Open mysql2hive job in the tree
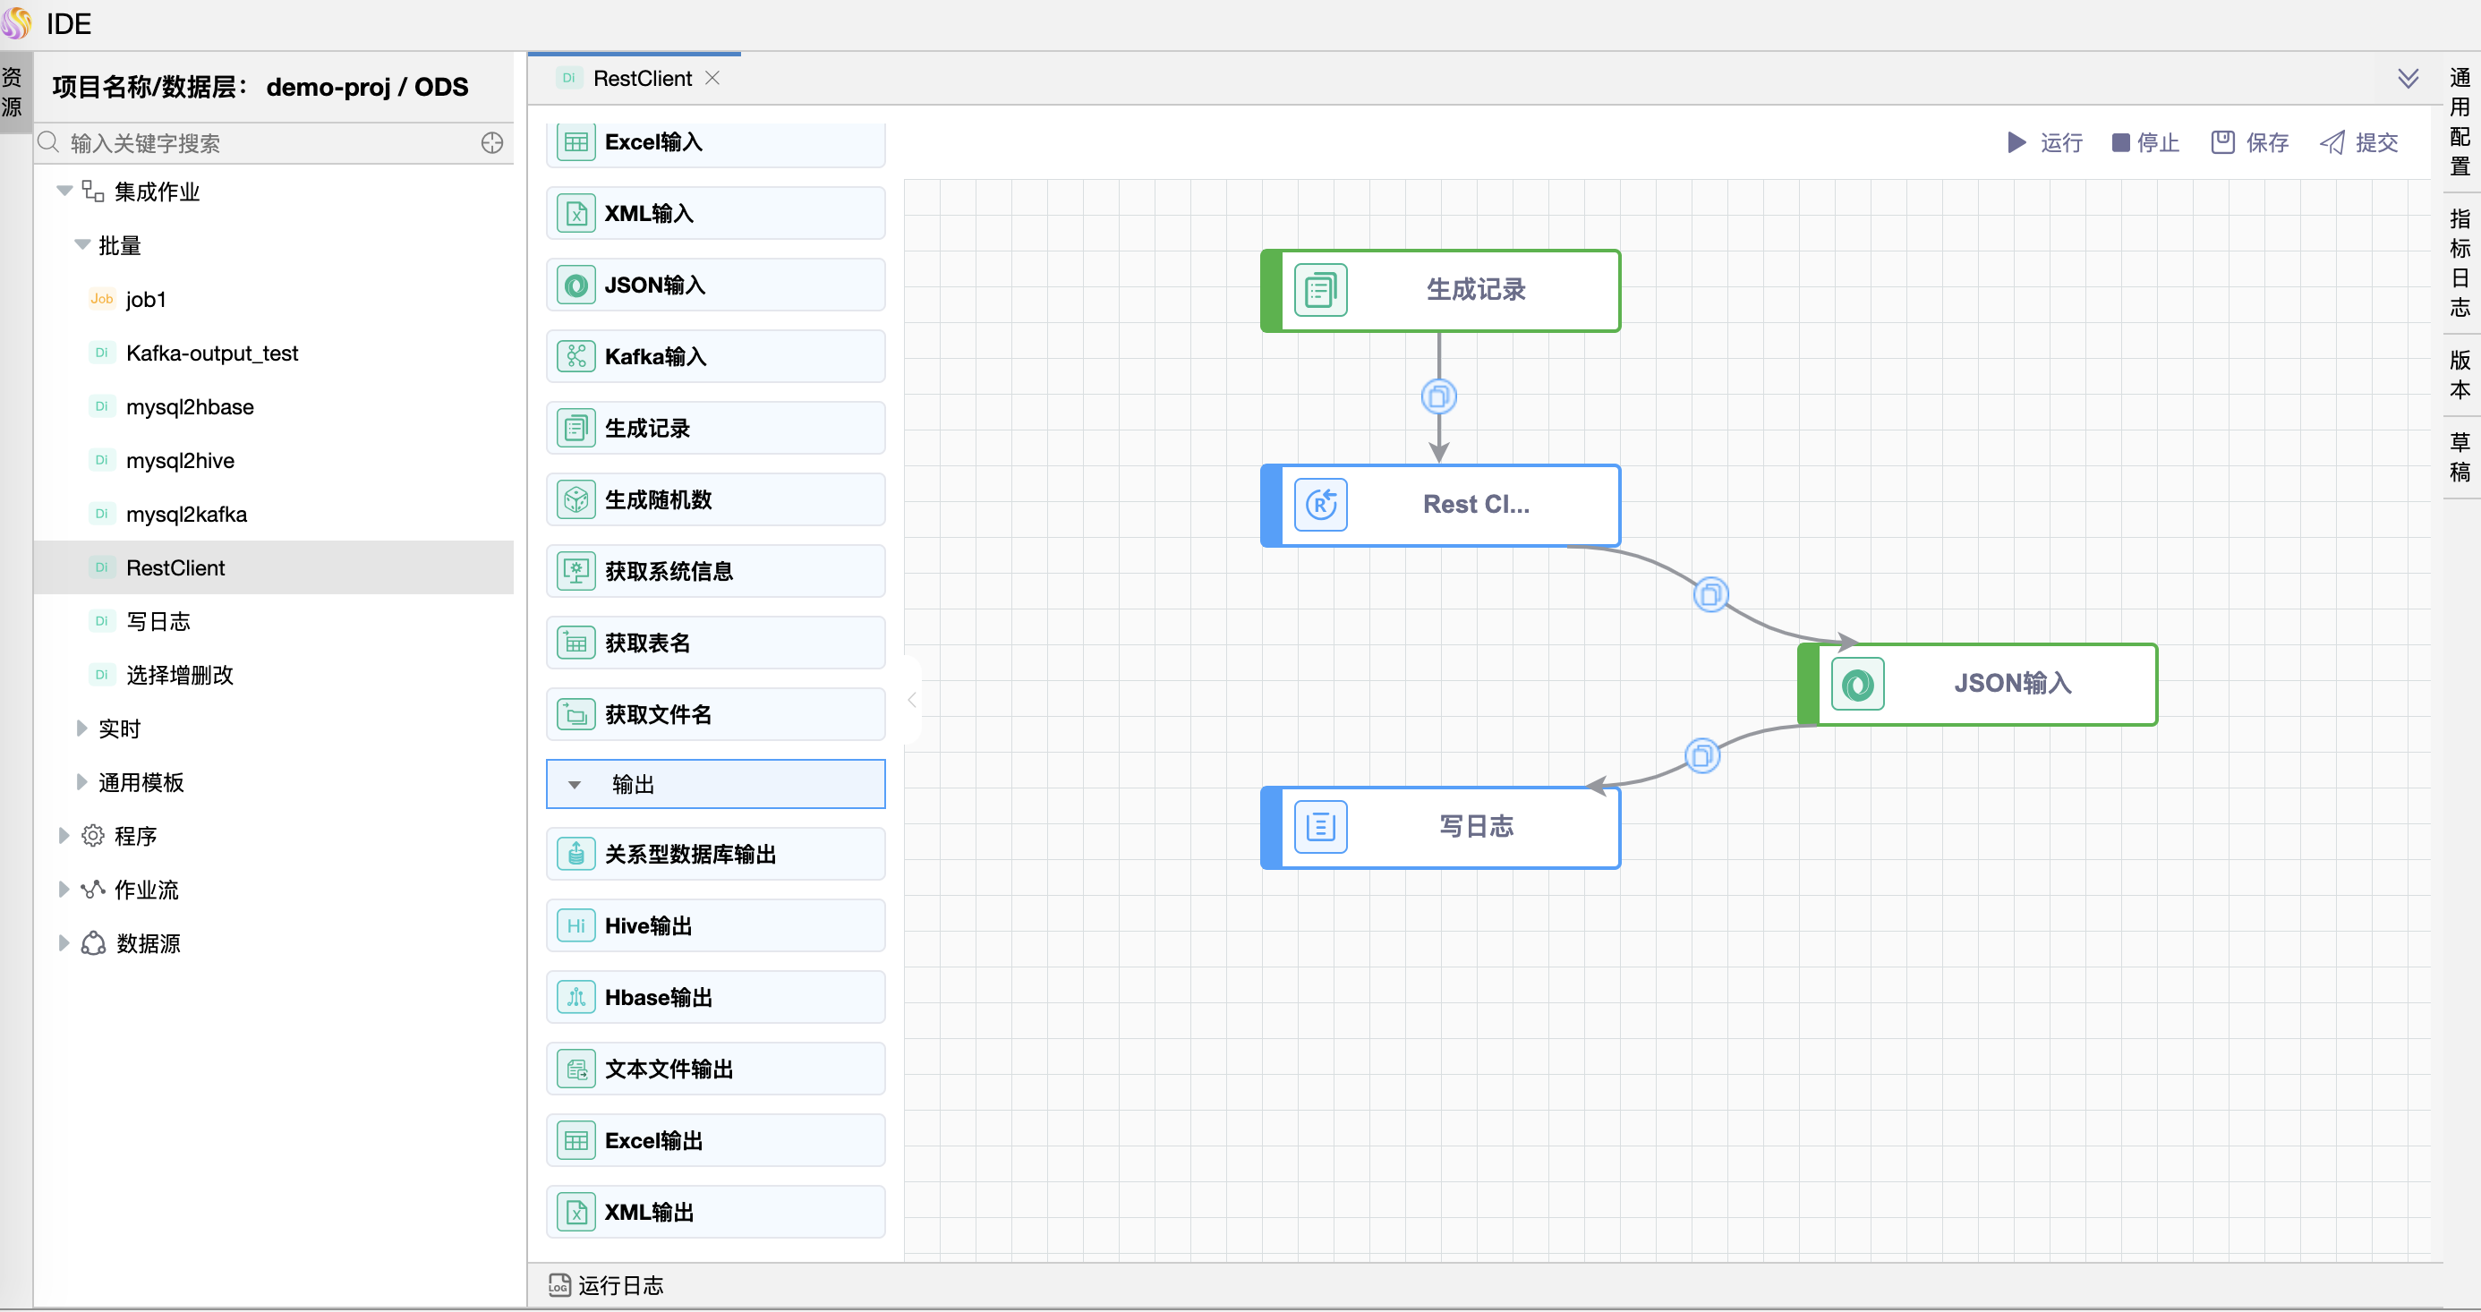This screenshot has width=2481, height=1312. tap(180, 460)
